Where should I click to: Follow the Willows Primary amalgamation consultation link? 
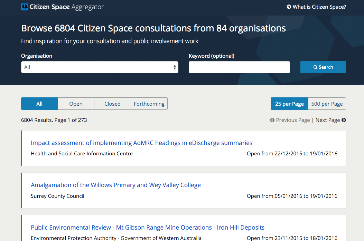pos(115,185)
